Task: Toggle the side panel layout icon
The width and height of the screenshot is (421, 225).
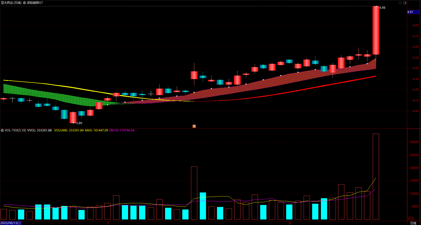Action: pos(405,3)
